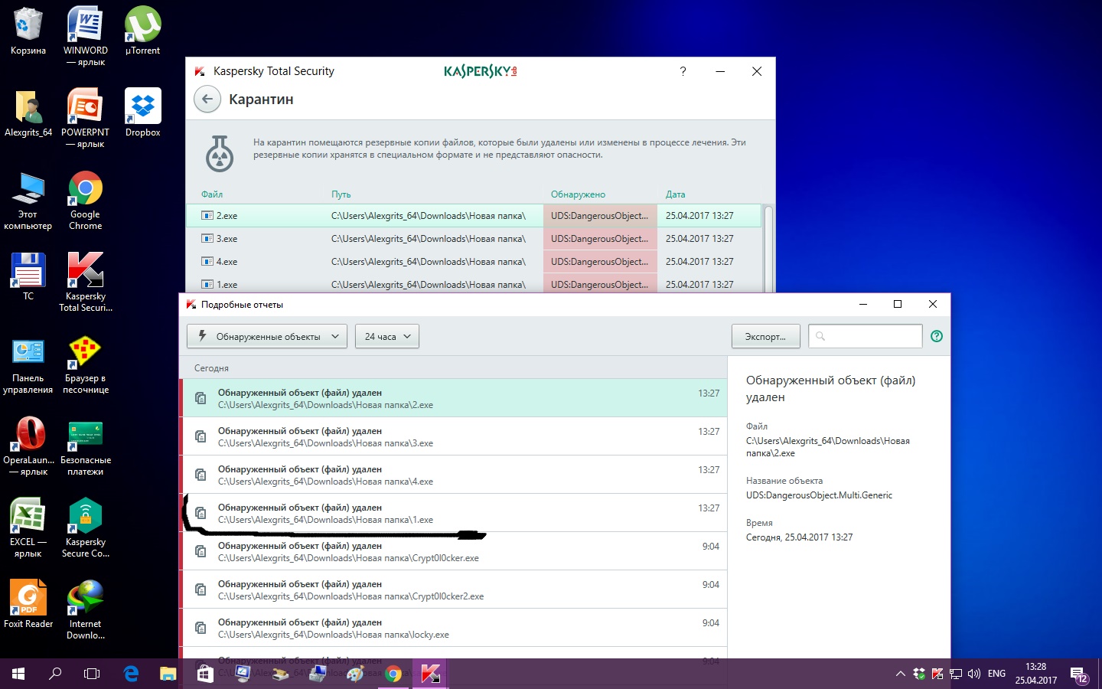Viewport: 1102px width, 689px height.
Task: Open File Explorer from the taskbar
Action: [x=168, y=674]
